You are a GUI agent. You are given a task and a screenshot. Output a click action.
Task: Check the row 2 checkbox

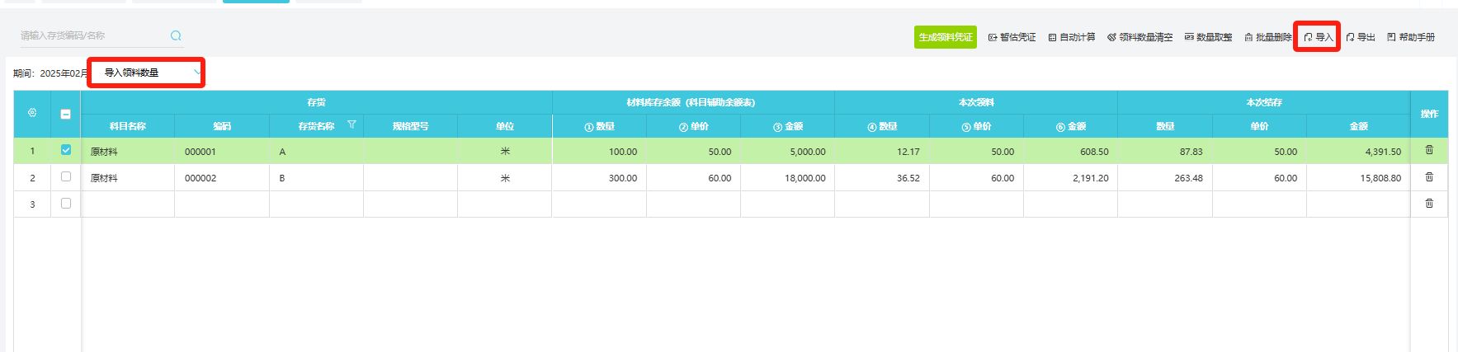click(66, 177)
